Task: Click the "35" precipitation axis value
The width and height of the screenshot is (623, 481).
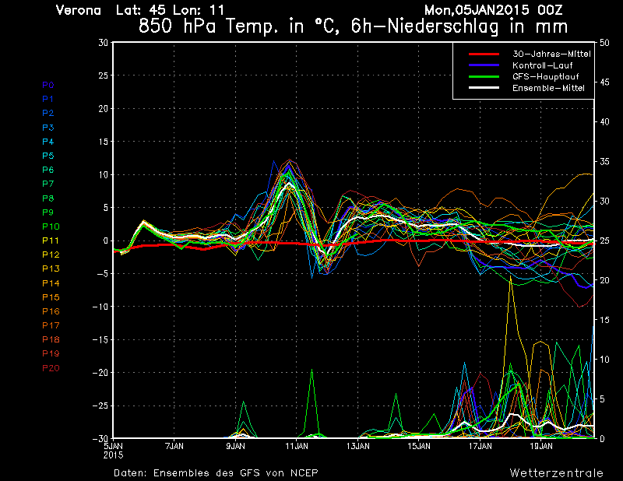Action: [604, 162]
